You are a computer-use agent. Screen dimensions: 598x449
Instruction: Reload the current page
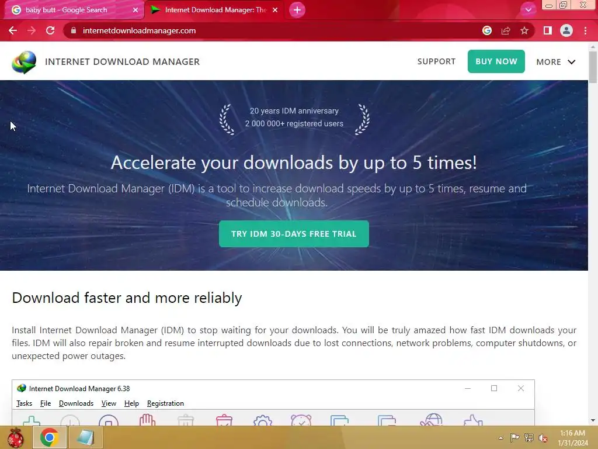[50, 30]
